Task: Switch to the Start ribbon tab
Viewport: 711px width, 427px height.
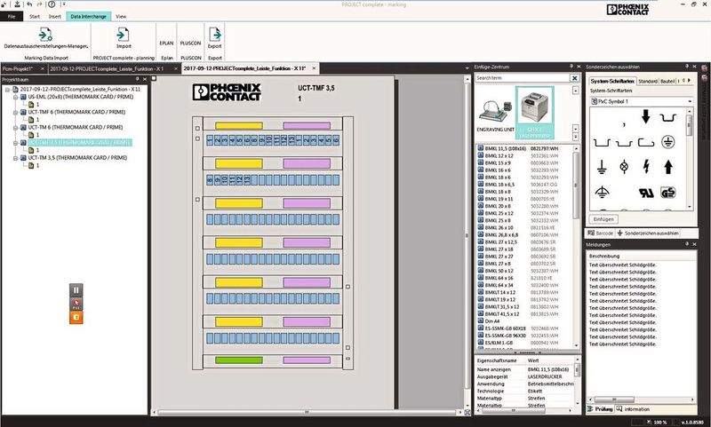Action: (35, 17)
